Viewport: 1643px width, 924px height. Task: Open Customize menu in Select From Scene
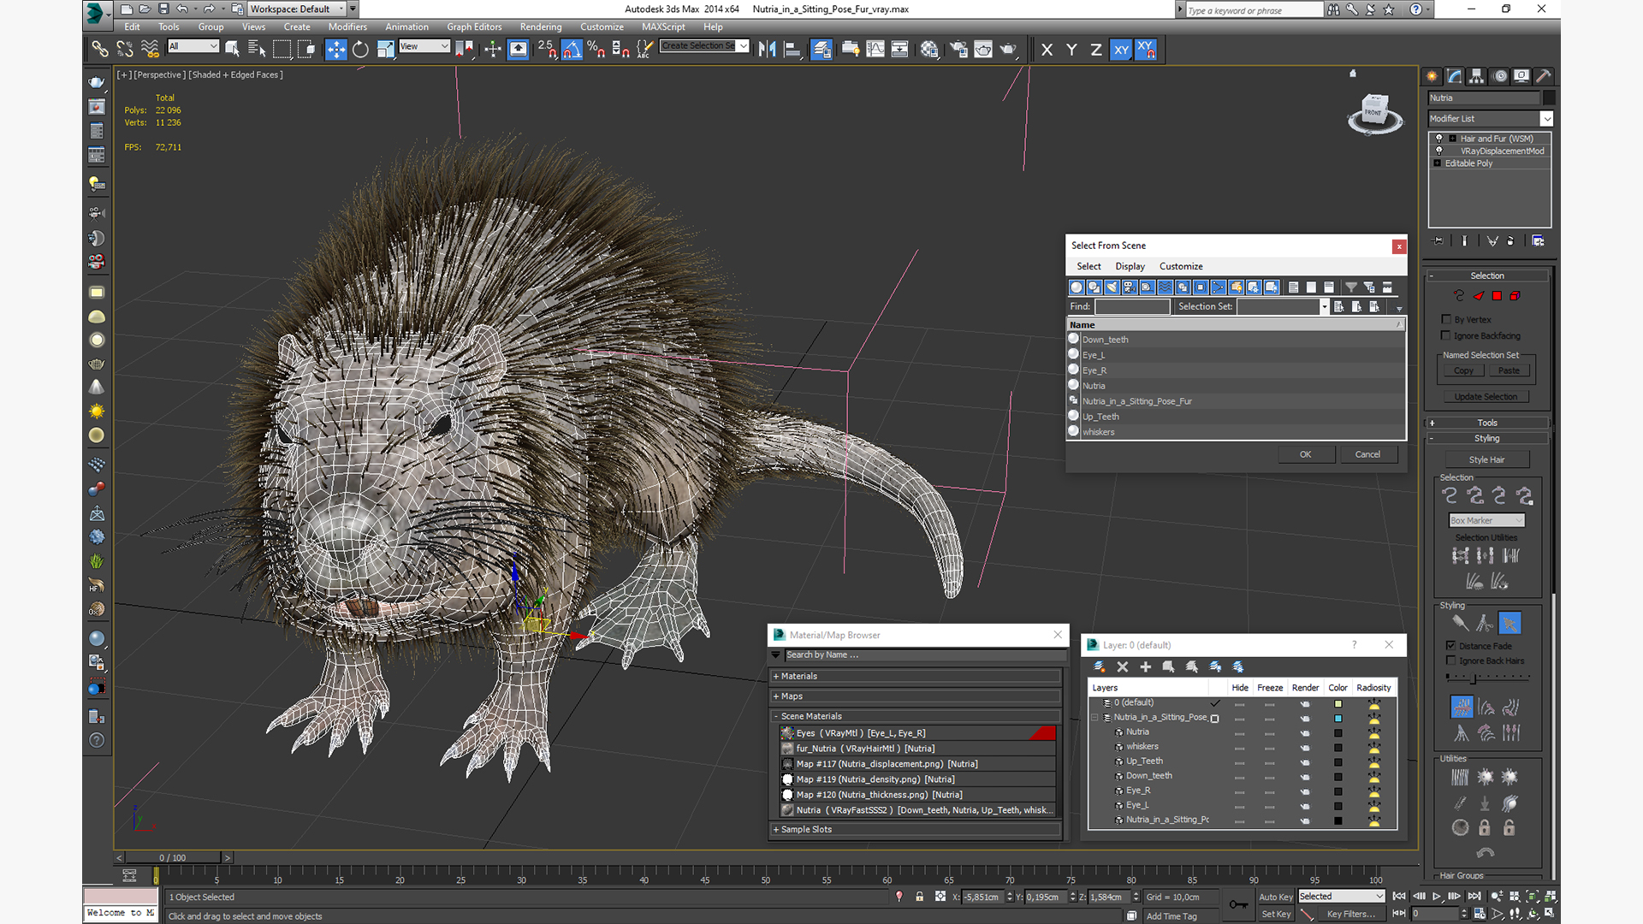click(x=1181, y=266)
